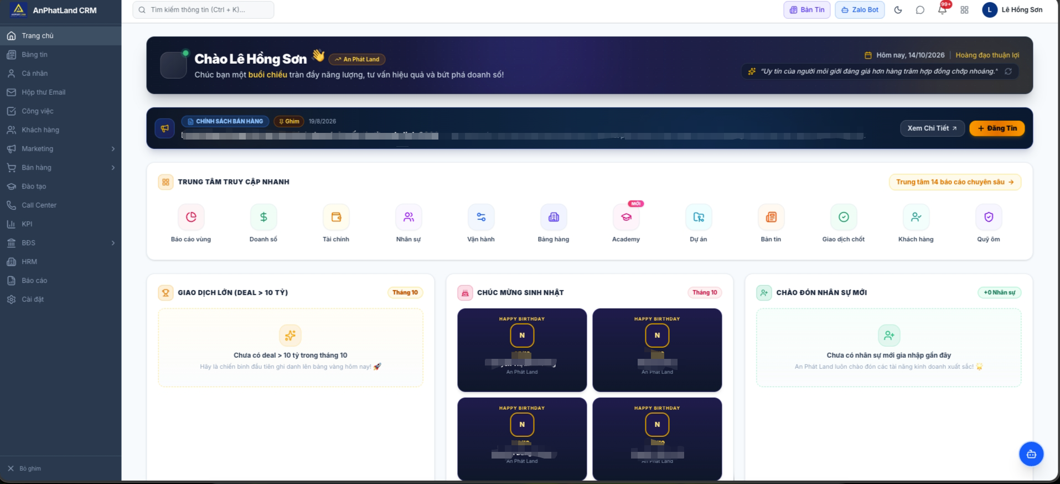1060x484 pixels.
Task: Open the Quỹ ôm shield icon
Action: click(989, 217)
